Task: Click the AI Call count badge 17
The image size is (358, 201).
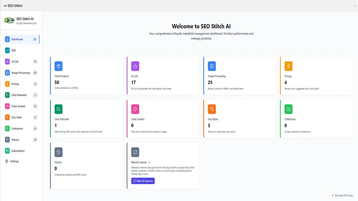Action: coord(35,62)
